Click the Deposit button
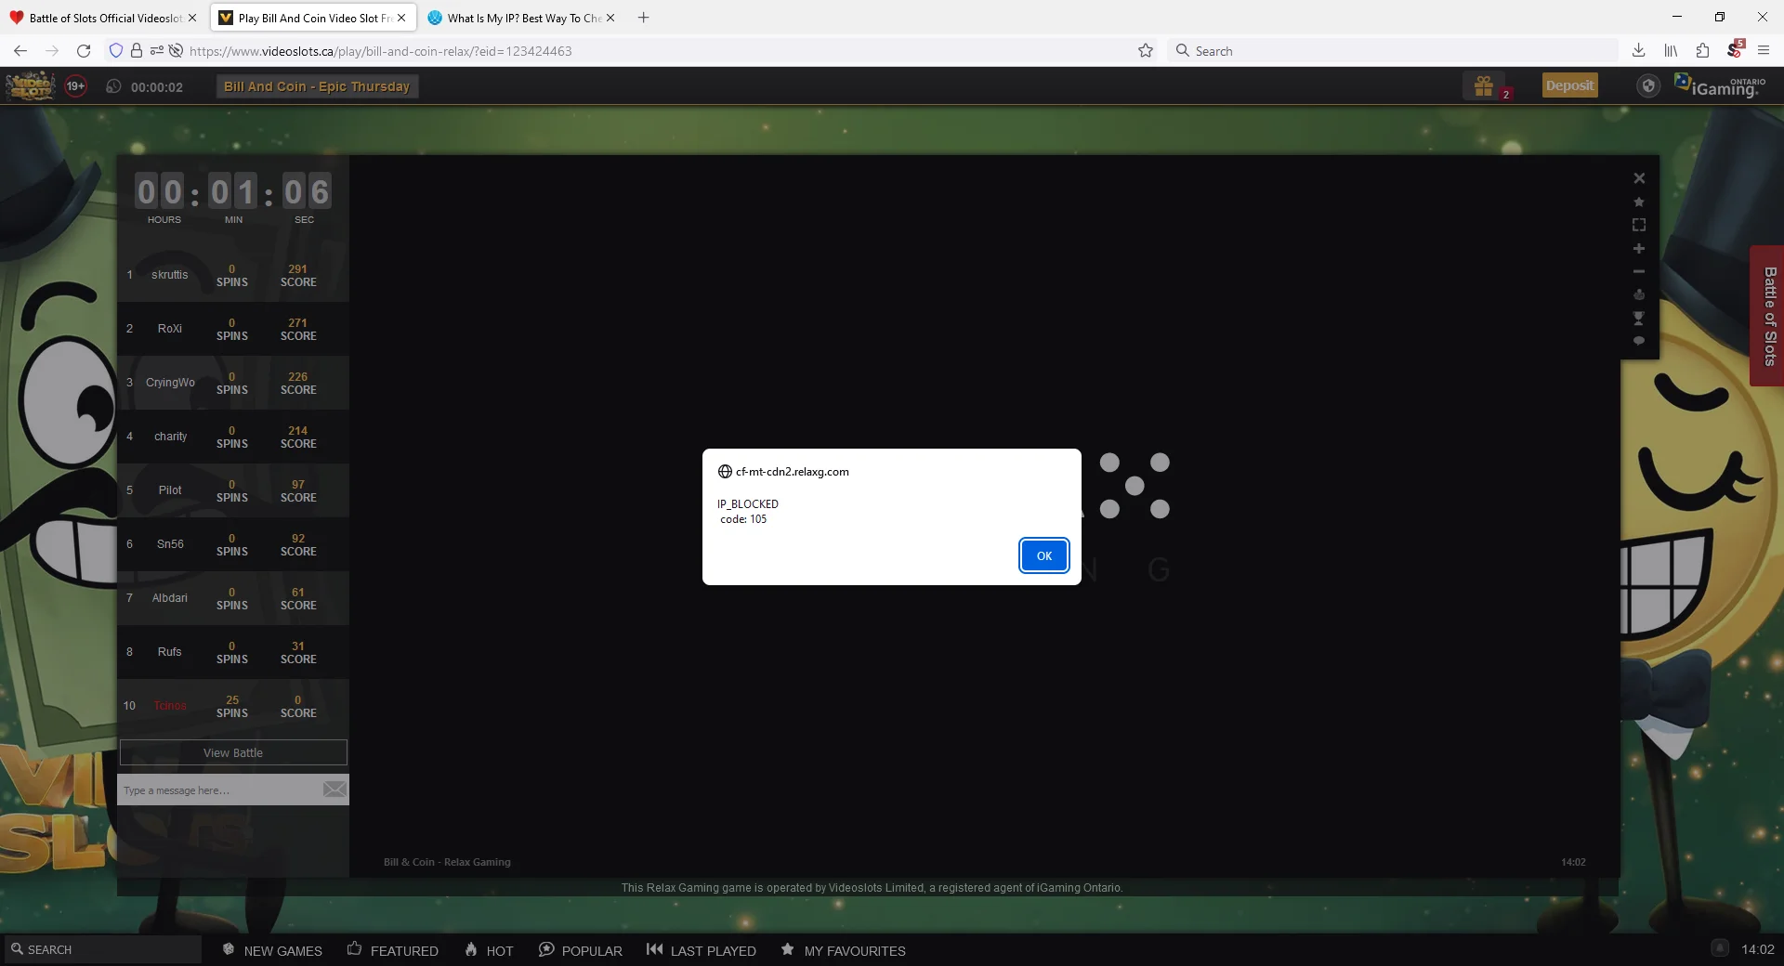The image size is (1784, 966). click(x=1570, y=85)
